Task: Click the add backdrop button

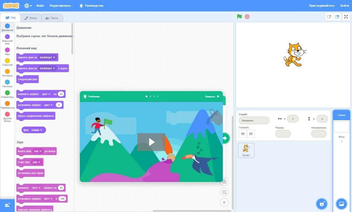Action: tap(341, 204)
